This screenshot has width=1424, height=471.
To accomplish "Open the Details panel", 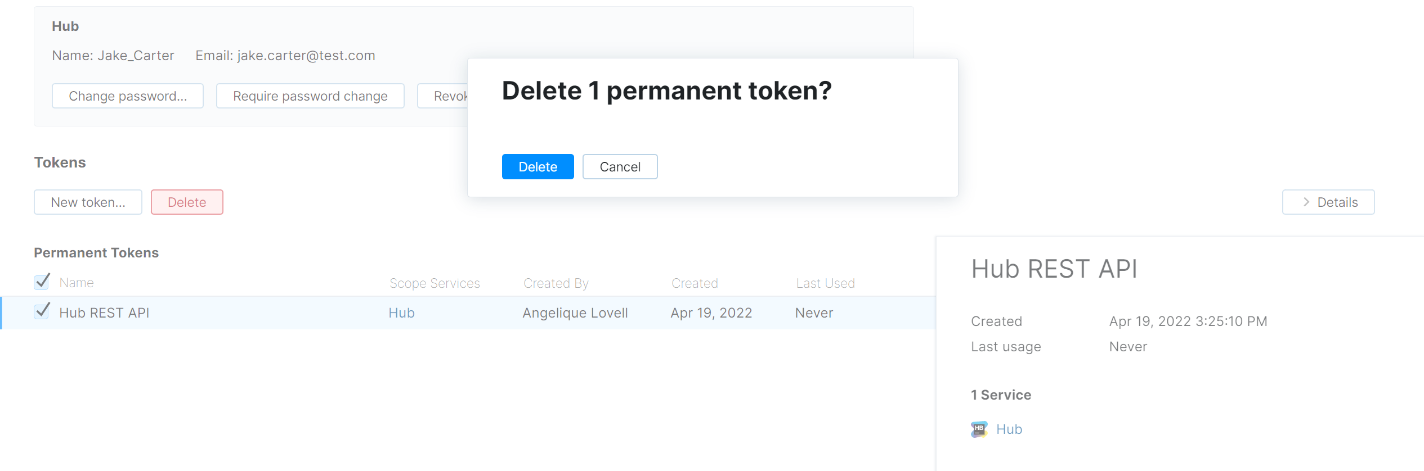I will 1328,202.
